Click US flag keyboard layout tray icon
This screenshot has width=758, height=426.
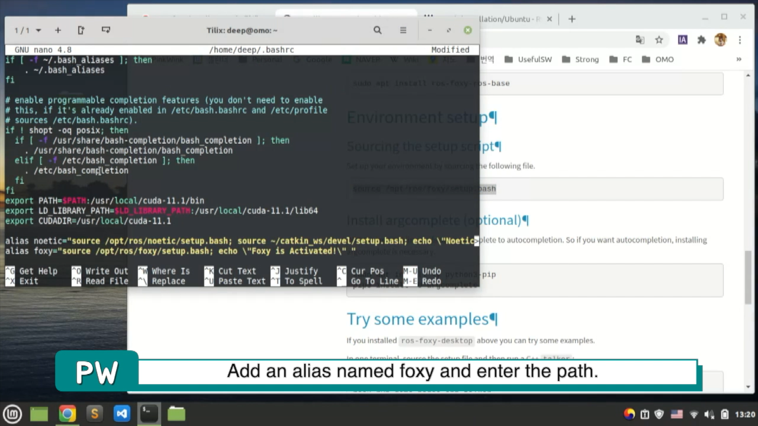(676, 414)
